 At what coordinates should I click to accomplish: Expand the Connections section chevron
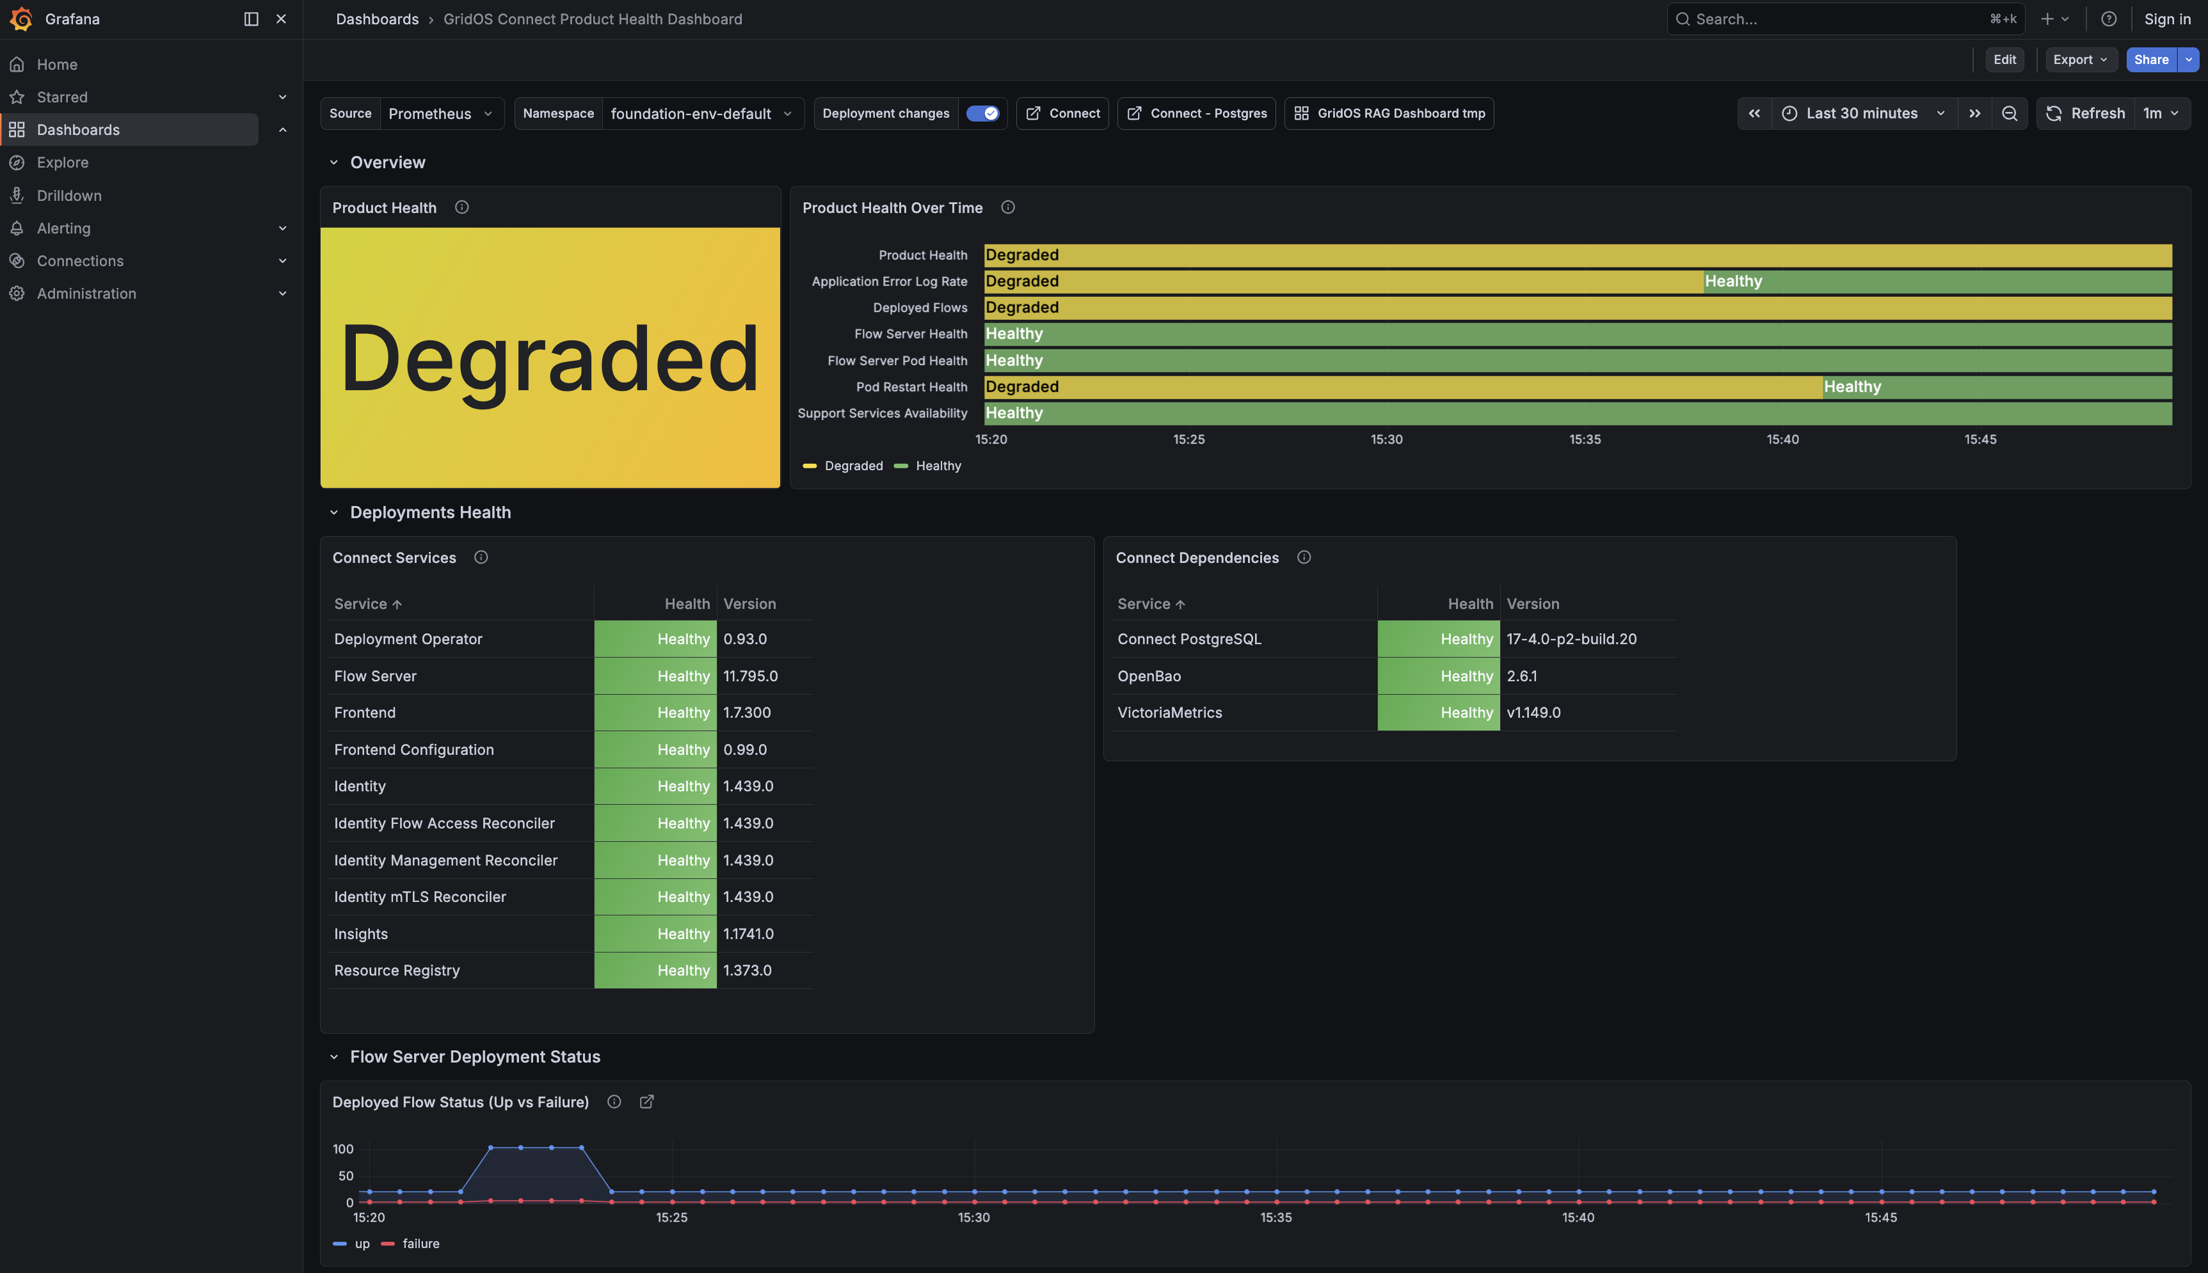(x=282, y=260)
